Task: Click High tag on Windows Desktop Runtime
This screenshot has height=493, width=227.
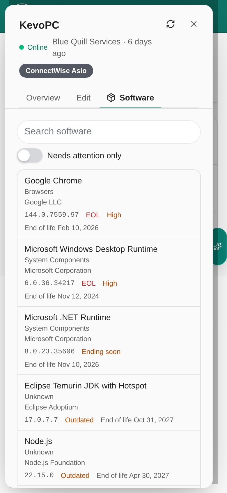Action: [x=110, y=283]
